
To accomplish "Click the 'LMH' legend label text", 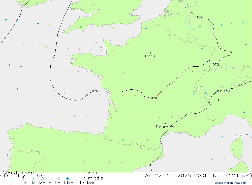I will (x=69, y=183).
